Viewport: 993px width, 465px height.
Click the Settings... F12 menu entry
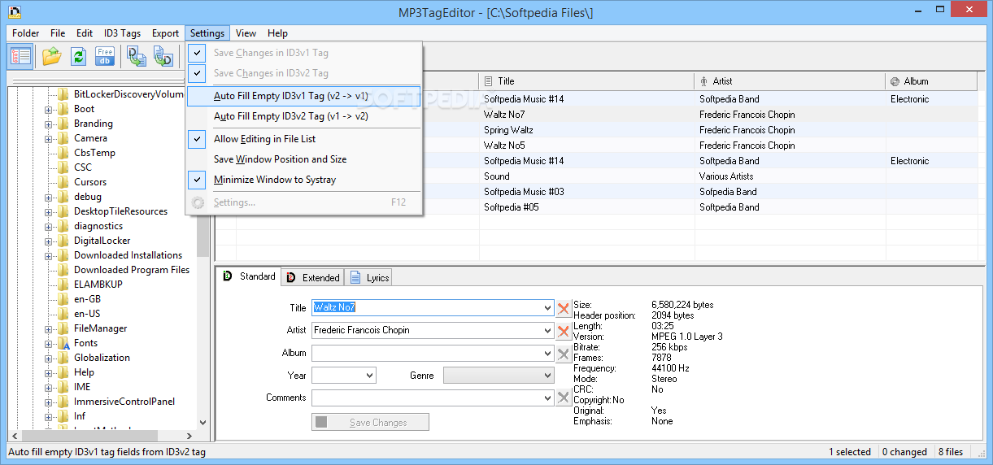click(303, 202)
